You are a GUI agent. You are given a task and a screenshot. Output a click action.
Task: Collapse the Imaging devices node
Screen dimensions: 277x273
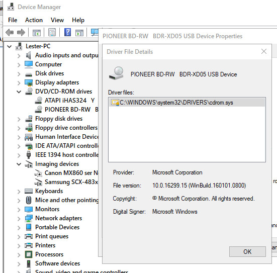(19, 164)
